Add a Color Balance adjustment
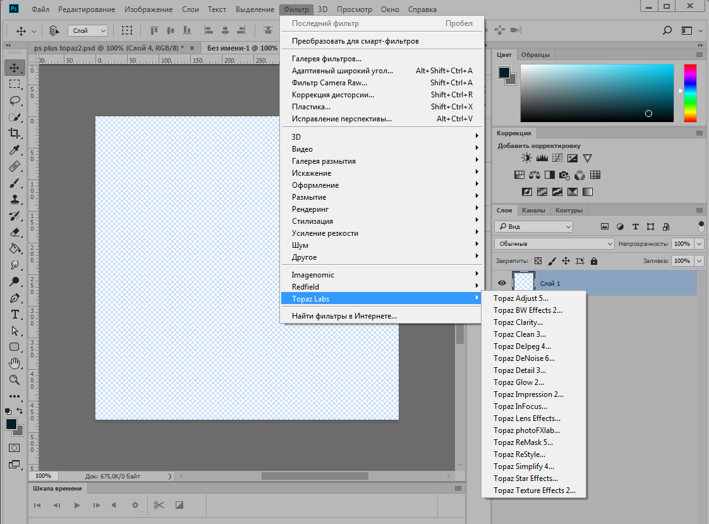This screenshot has width=709, height=524. pos(535,175)
